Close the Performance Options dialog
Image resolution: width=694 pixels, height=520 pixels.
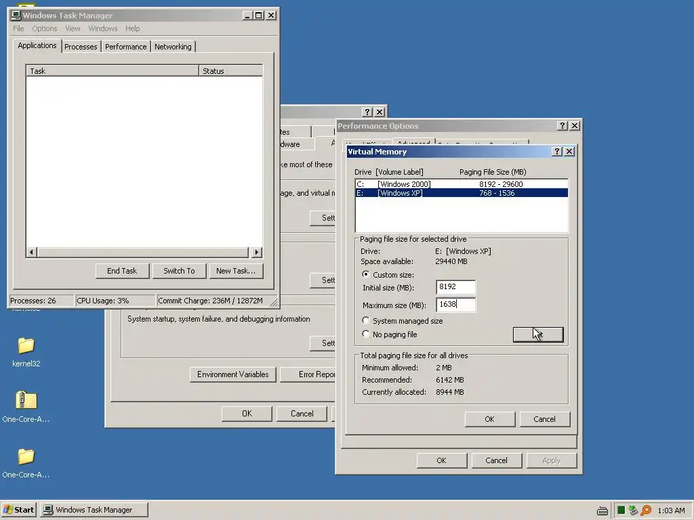tap(575, 125)
